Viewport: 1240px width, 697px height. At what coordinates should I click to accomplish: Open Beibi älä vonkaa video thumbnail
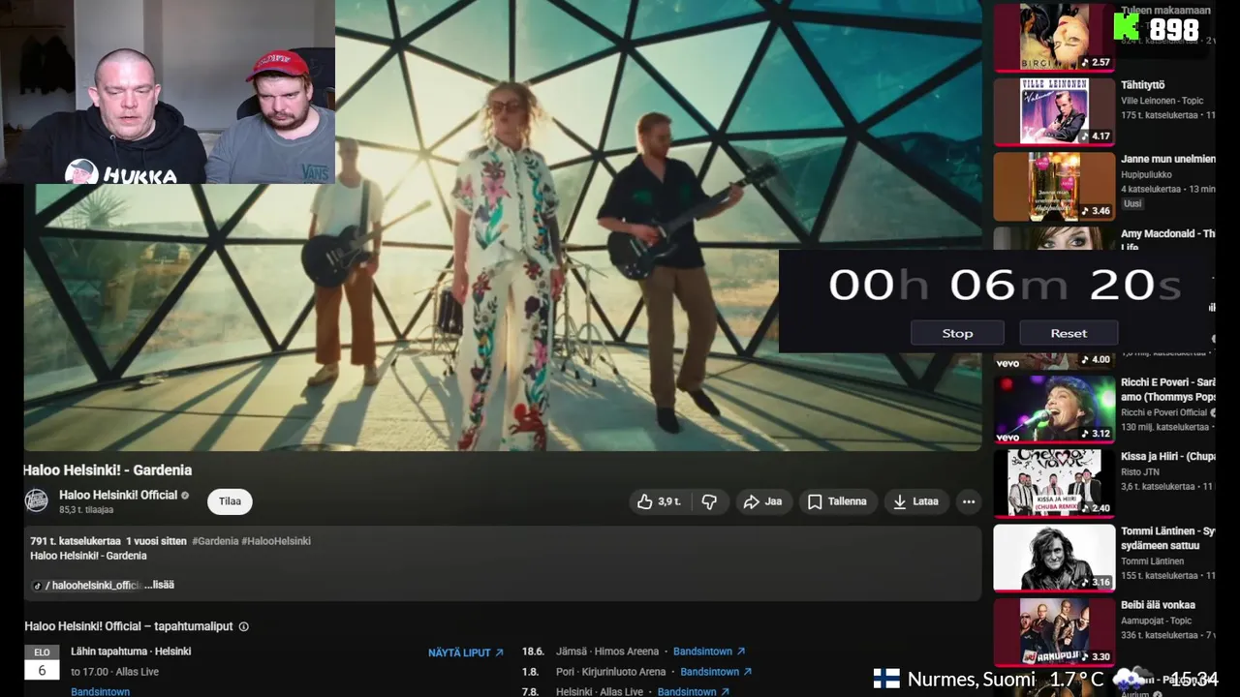1054,633
